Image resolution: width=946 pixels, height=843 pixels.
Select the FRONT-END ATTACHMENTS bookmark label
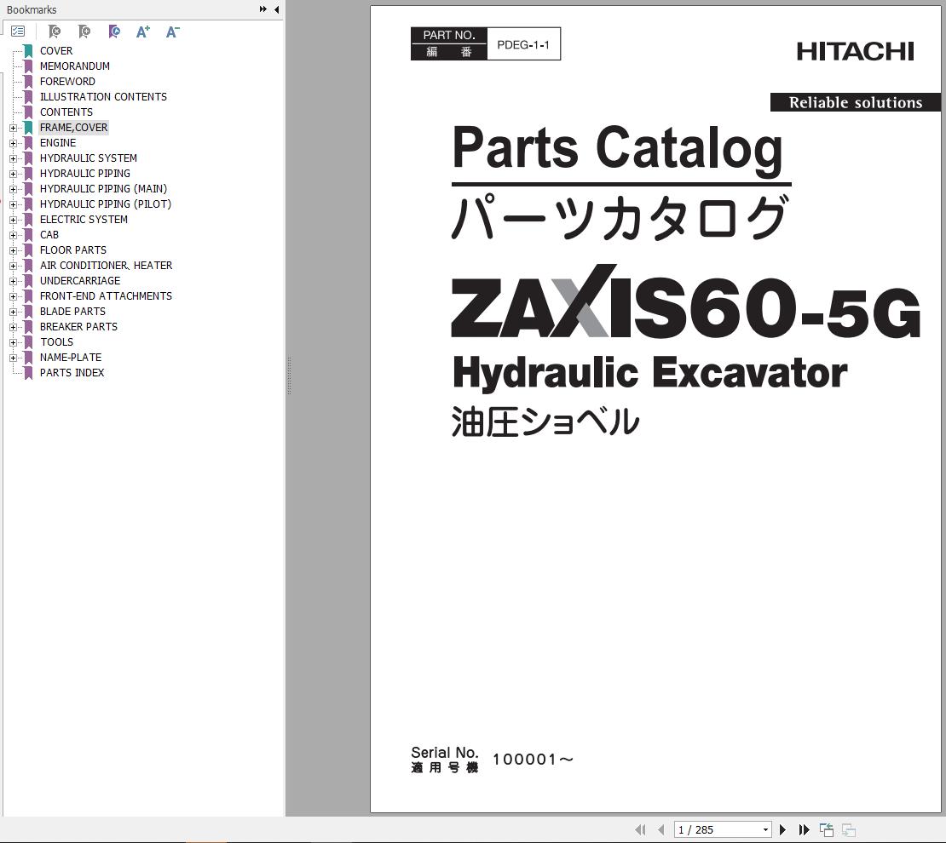pos(107,296)
